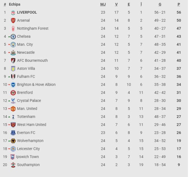This screenshot has height=177, width=189.
Task: Click the Southampton club crest
Action: [13, 165]
